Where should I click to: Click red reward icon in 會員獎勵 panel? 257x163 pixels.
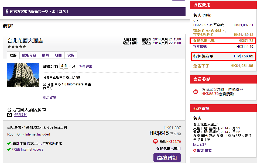tap(196, 92)
